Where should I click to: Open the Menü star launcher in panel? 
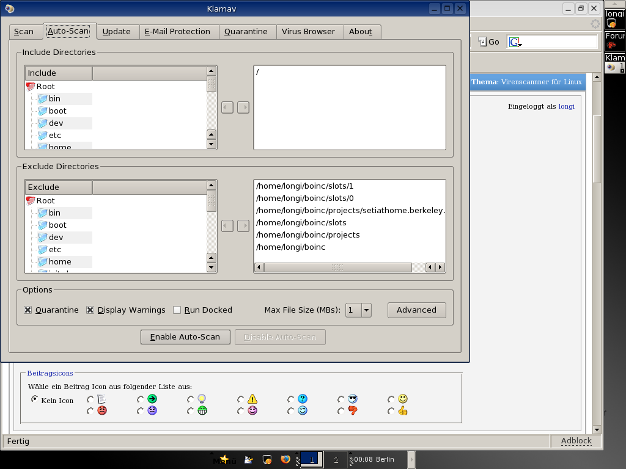[x=224, y=459]
